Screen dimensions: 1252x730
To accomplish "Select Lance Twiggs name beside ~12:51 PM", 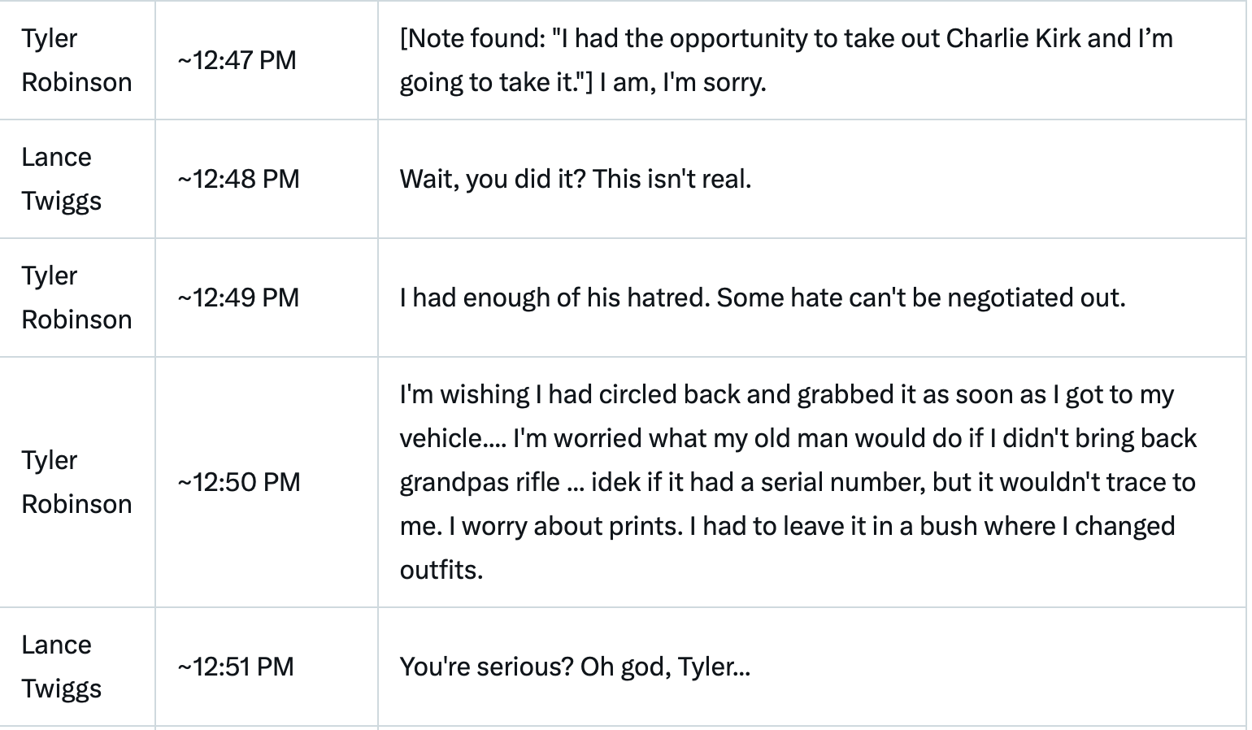I will 62,667.
